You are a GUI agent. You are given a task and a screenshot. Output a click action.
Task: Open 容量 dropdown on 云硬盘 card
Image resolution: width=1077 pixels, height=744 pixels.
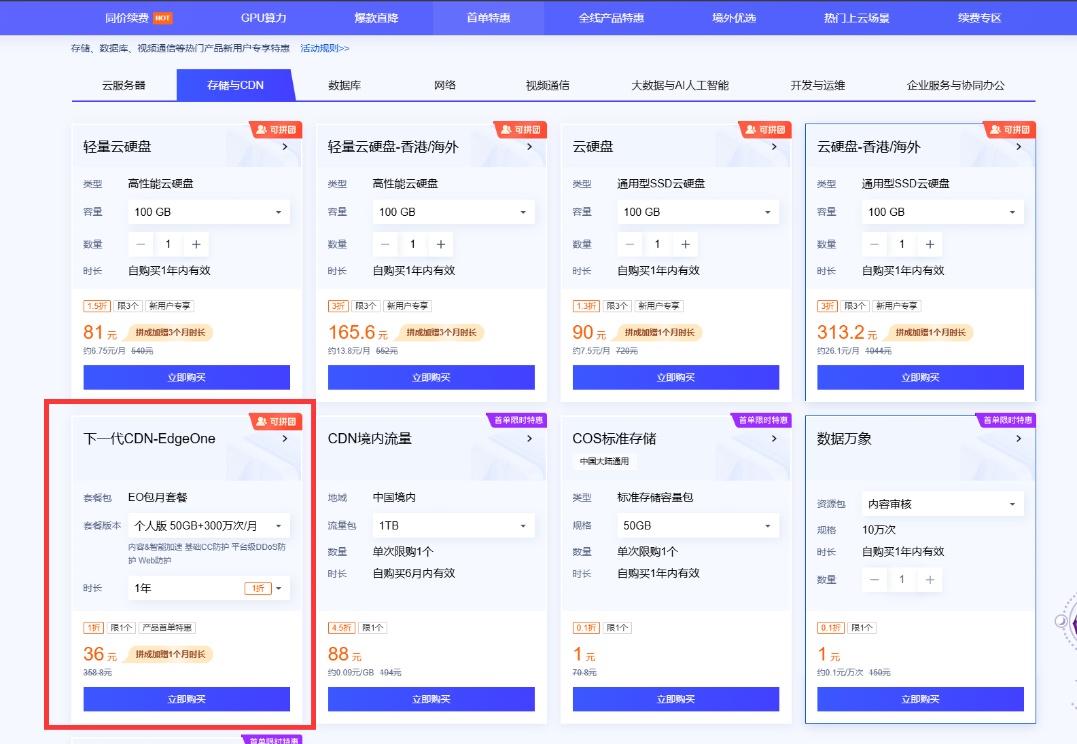699,212
